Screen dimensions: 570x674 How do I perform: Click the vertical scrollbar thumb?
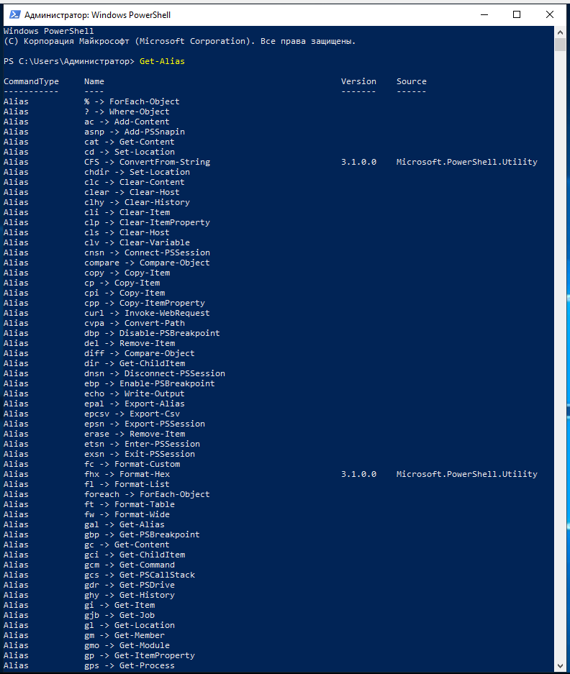(560, 45)
